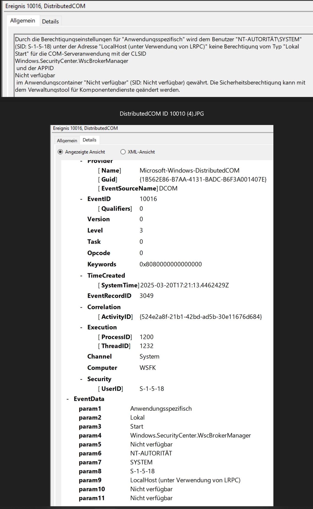The image size is (313, 509).
Task: Select ThreadID value 1232
Action: [146, 346]
